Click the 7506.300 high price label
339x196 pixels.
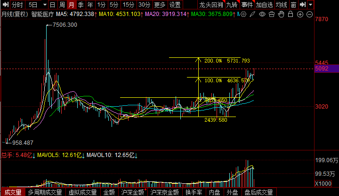(65, 25)
